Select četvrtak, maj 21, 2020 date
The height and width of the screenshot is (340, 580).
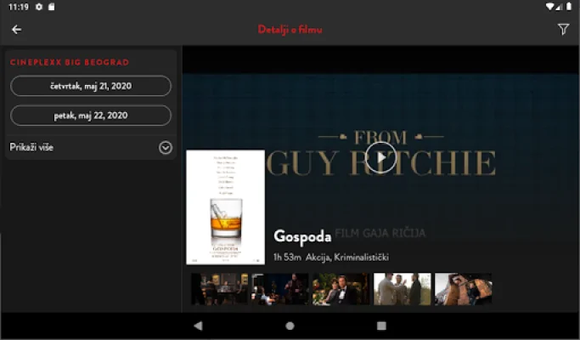(x=91, y=86)
